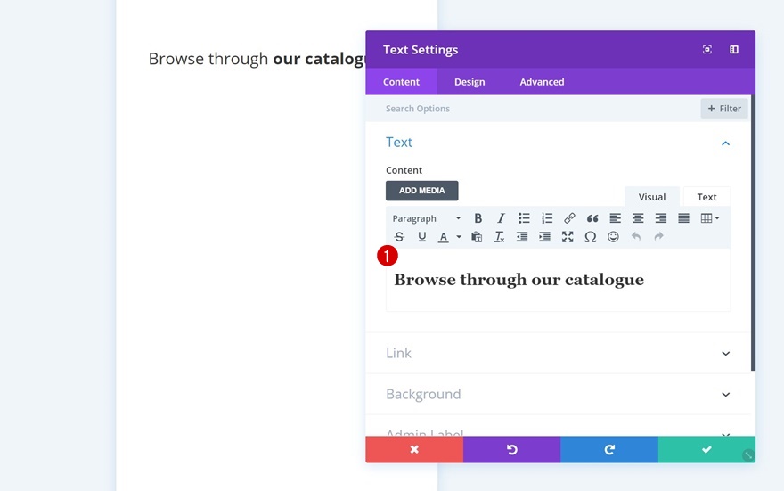The image size is (784, 491).
Task: Open the special character (omega) picker
Action: [590, 237]
